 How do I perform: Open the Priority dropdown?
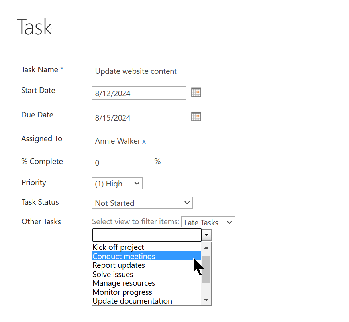(117, 183)
